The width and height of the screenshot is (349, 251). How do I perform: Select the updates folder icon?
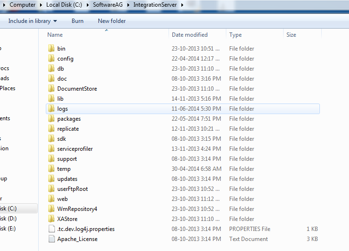51,178
